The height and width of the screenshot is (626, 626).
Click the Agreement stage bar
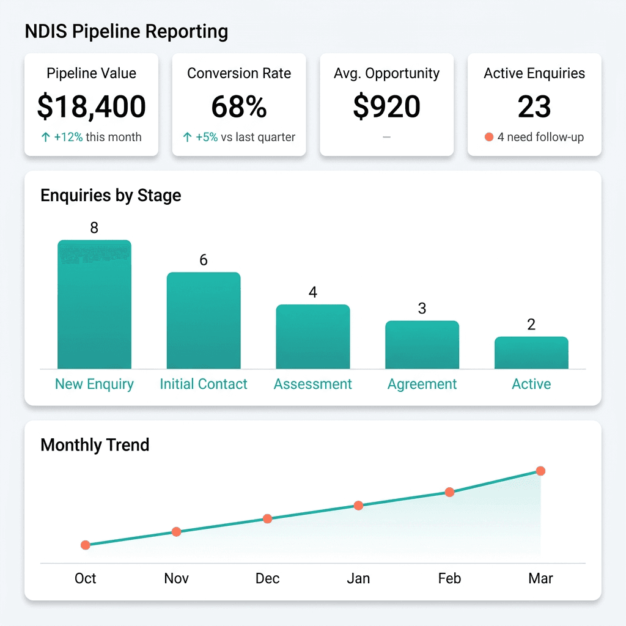[x=422, y=344]
